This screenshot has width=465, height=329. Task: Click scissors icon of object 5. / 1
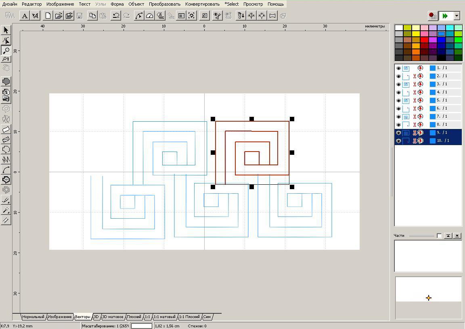coord(415,100)
